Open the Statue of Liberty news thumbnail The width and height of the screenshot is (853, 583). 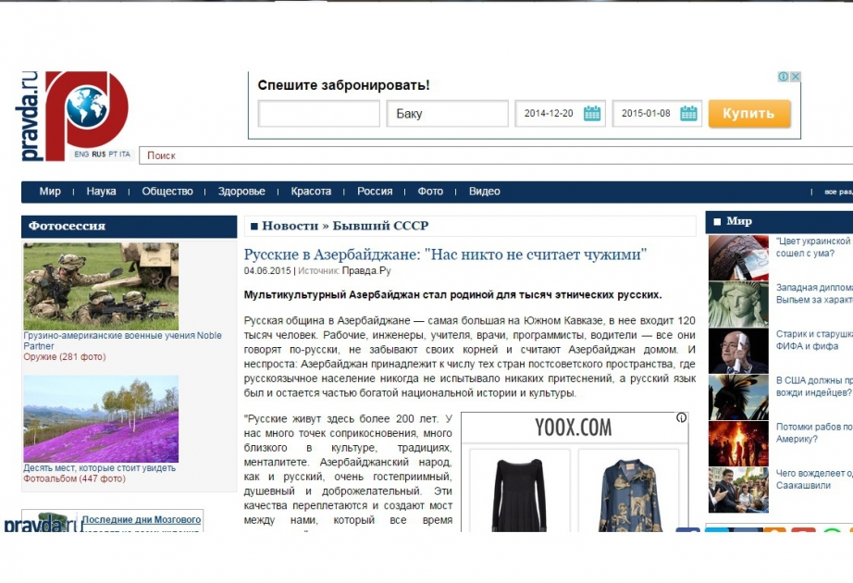[x=738, y=304]
